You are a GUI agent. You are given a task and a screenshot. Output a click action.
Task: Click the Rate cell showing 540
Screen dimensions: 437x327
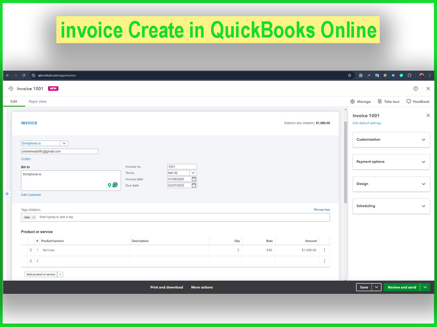pos(258,250)
